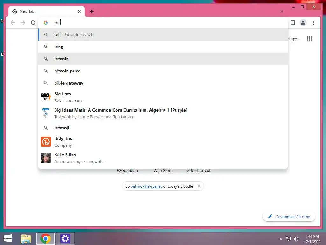
Task: Open the E2Guardian shortcut
Action: tap(127, 170)
